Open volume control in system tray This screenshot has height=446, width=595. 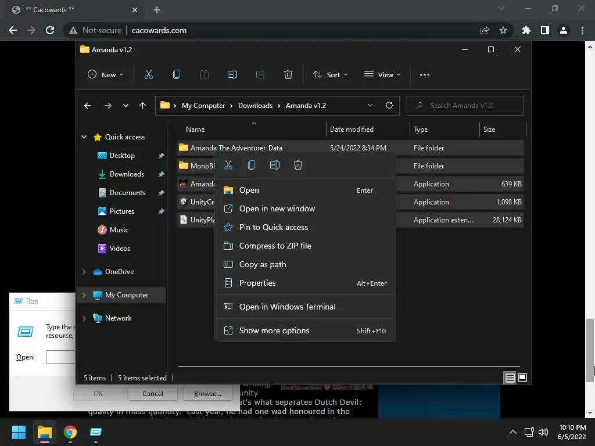543,432
